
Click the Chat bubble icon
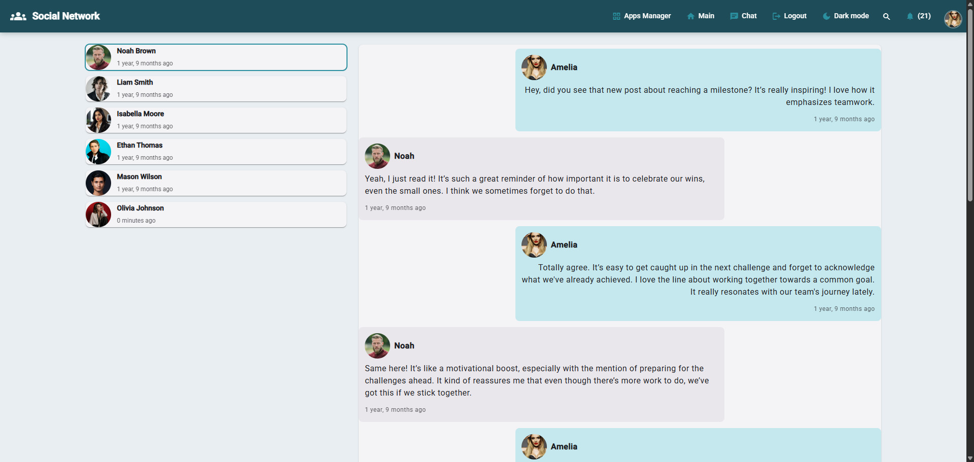click(x=734, y=16)
